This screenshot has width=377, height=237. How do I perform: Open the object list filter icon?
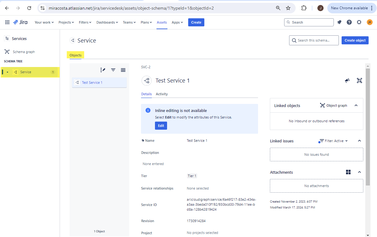[113, 70]
